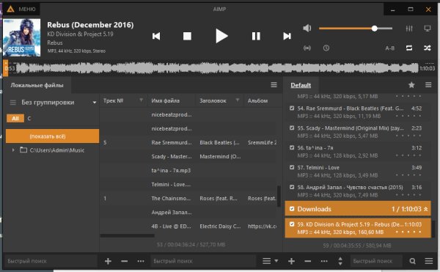Select The Chainsmo... Roses library row

188,198
